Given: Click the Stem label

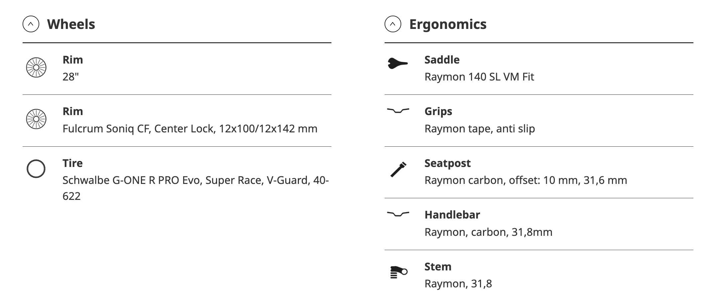Looking at the screenshot, I should click(x=438, y=267).
